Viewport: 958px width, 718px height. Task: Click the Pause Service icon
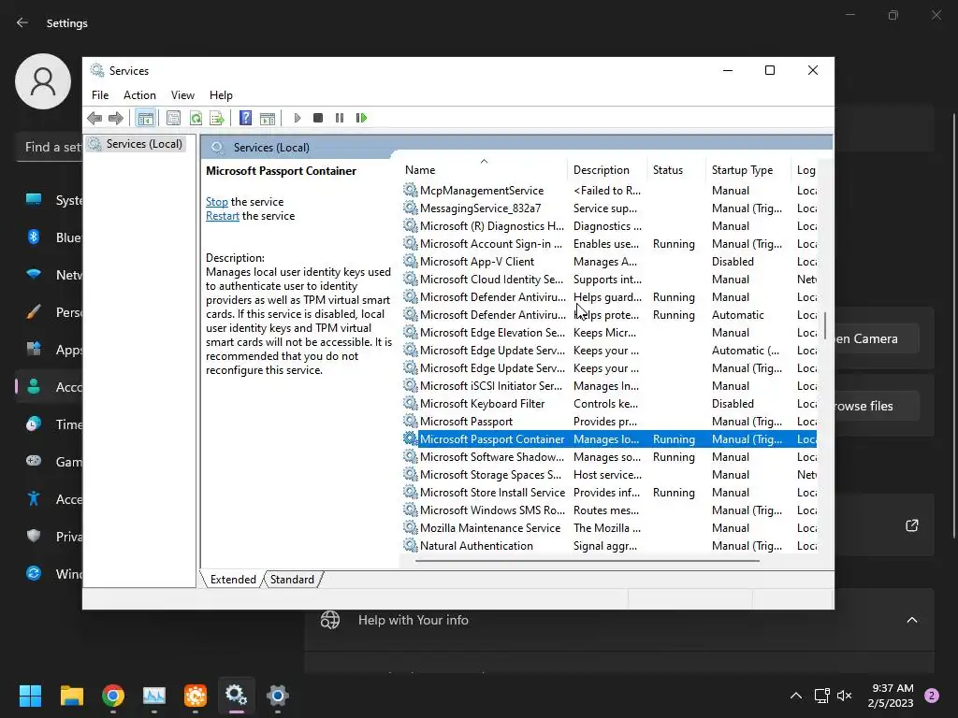[340, 118]
